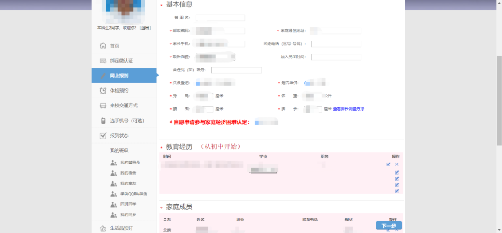Select 我的班级 in the sidebar

pyautogui.click(x=119, y=151)
